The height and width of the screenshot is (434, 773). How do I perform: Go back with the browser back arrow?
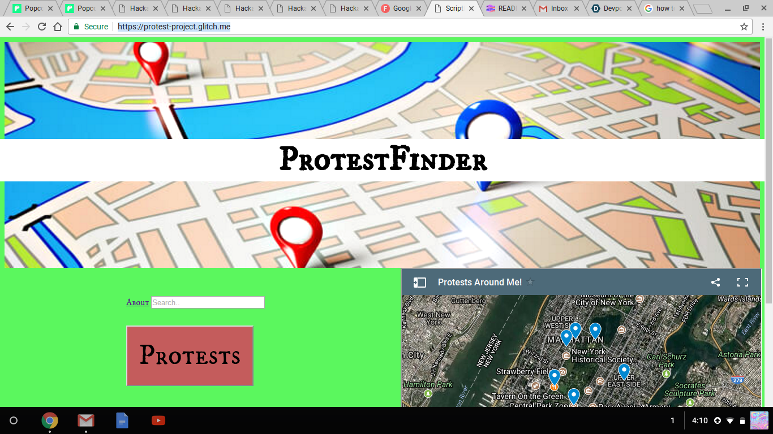click(10, 27)
